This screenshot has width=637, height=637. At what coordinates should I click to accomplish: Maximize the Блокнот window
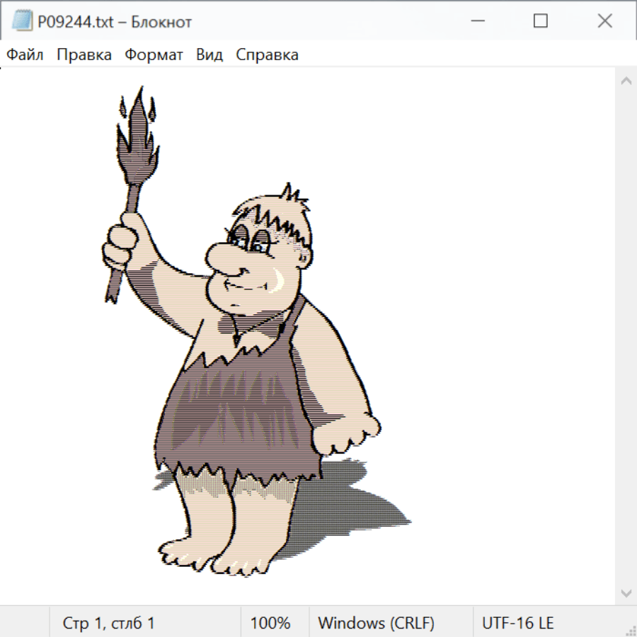click(540, 21)
